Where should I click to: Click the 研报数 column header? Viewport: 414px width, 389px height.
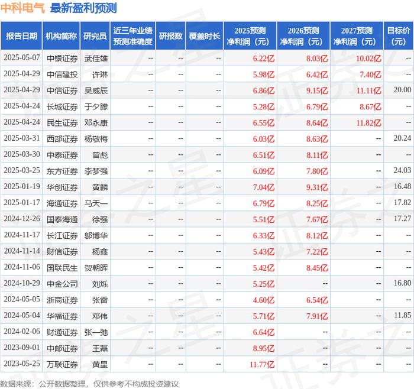(170, 36)
